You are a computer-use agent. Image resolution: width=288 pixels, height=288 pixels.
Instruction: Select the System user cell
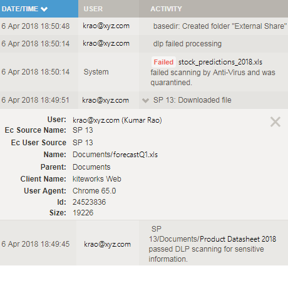click(x=96, y=72)
